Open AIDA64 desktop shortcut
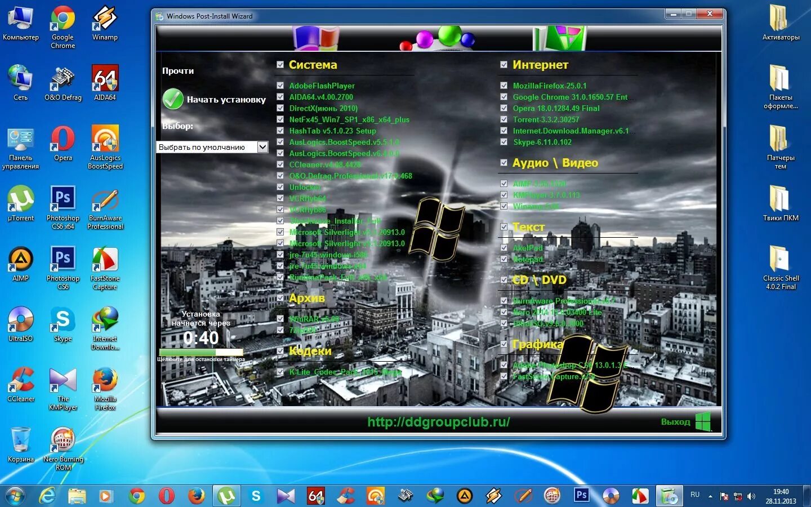 tap(105, 83)
